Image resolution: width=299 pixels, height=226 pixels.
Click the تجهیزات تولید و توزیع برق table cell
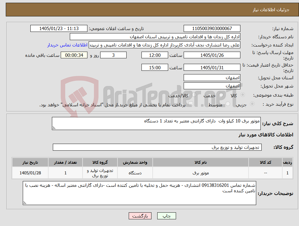click(x=100, y=173)
